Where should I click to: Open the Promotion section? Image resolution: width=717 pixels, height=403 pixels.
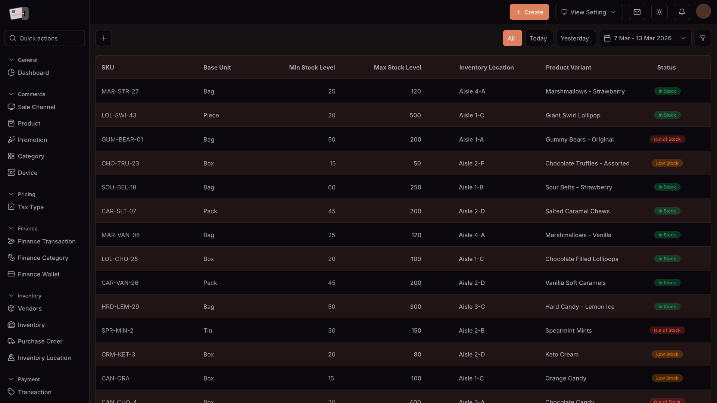coord(32,140)
